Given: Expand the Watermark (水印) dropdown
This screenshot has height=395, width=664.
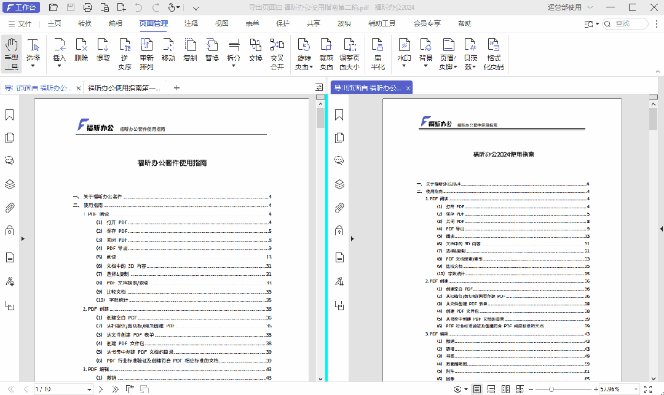Looking at the screenshot, I should pos(403,66).
